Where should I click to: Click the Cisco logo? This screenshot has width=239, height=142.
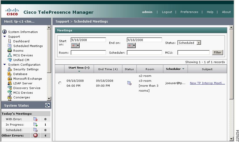(12, 12)
